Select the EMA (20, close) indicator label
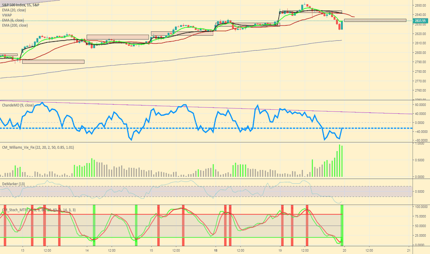The image size is (430, 254). click(14, 10)
